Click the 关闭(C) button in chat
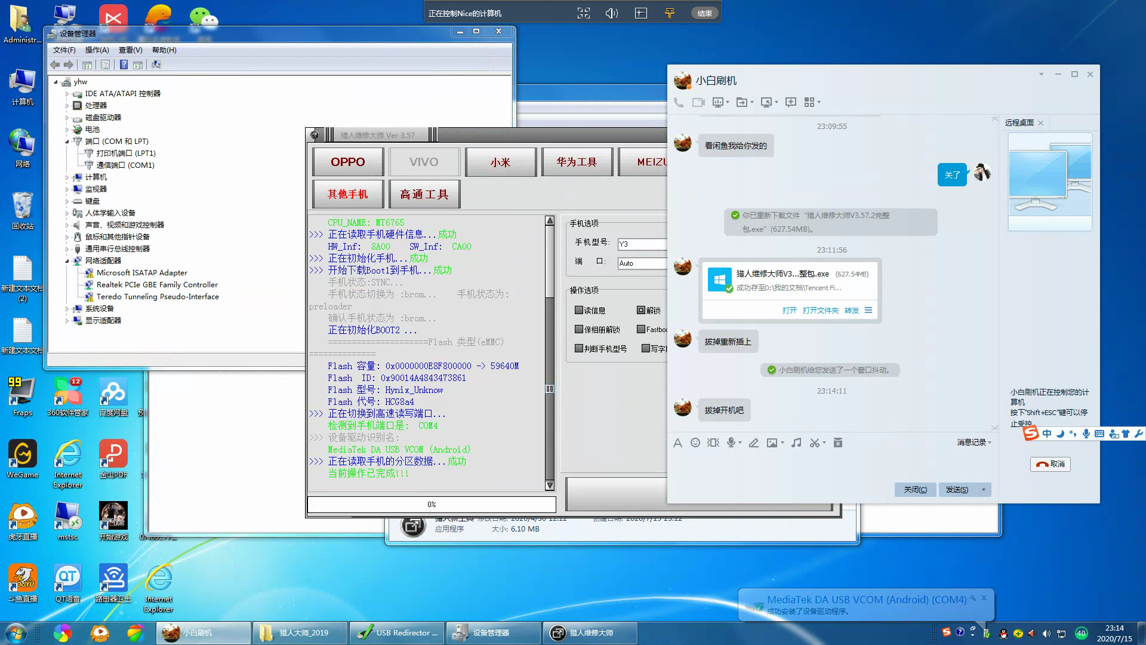 915,490
